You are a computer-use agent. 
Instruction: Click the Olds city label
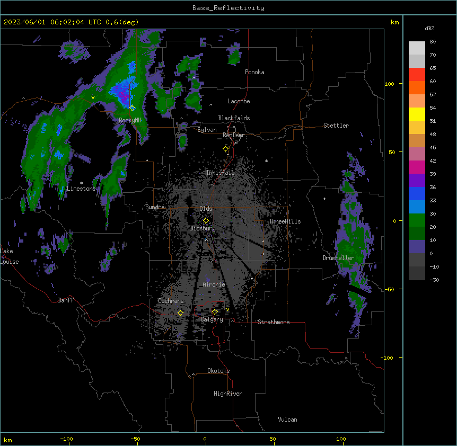click(206, 209)
